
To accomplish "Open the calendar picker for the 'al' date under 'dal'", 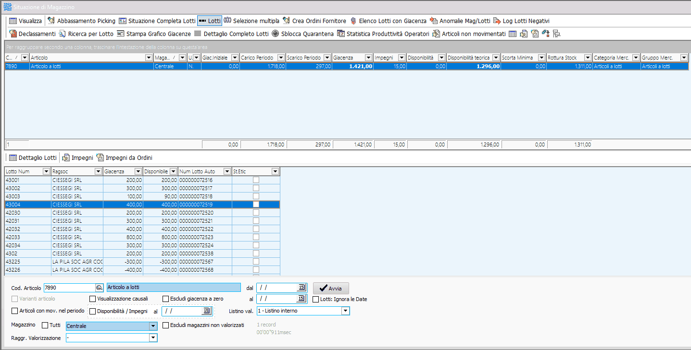I will [x=302, y=299].
